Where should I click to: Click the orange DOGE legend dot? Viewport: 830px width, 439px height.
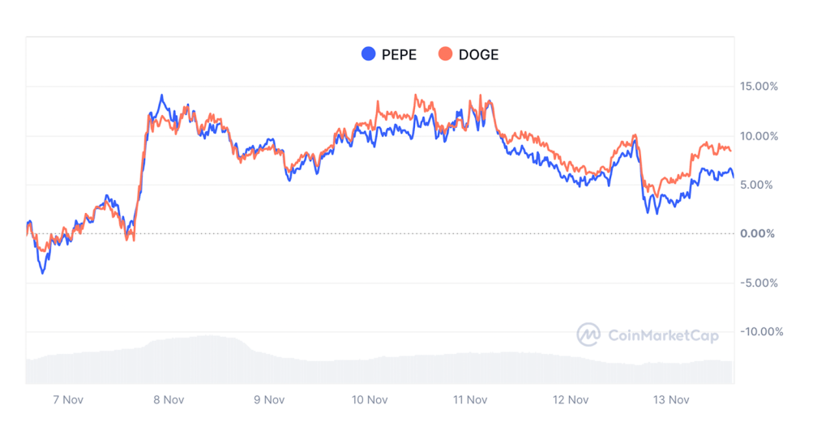point(445,54)
